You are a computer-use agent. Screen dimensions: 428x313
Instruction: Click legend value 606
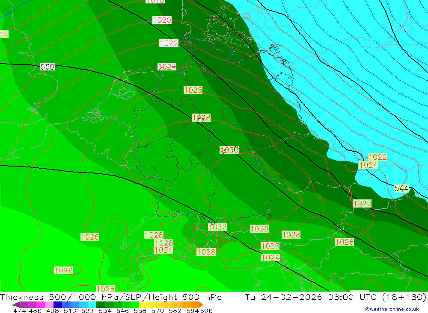click(206, 310)
